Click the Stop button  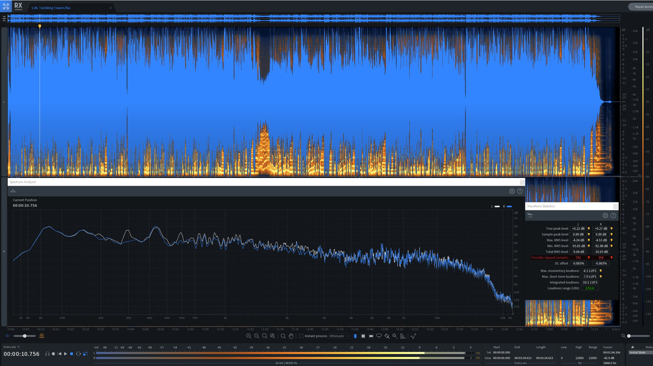pos(71,354)
